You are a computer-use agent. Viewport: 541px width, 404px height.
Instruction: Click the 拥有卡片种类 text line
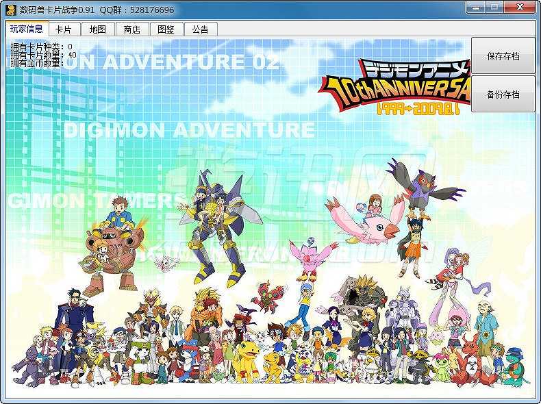[41, 47]
